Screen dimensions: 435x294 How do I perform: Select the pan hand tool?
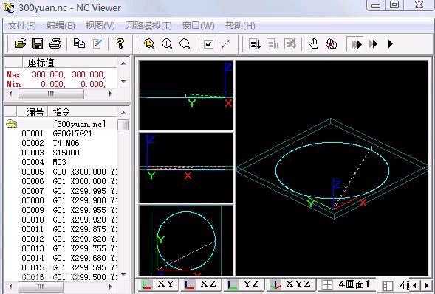pyautogui.click(x=313, y=43)
